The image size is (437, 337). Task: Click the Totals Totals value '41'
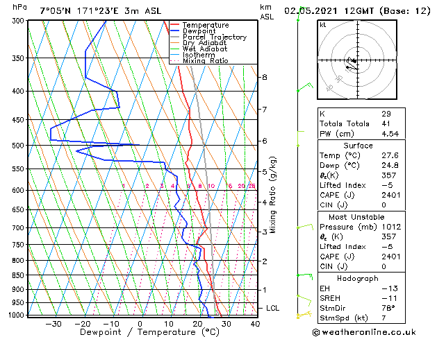click(386, 123)
